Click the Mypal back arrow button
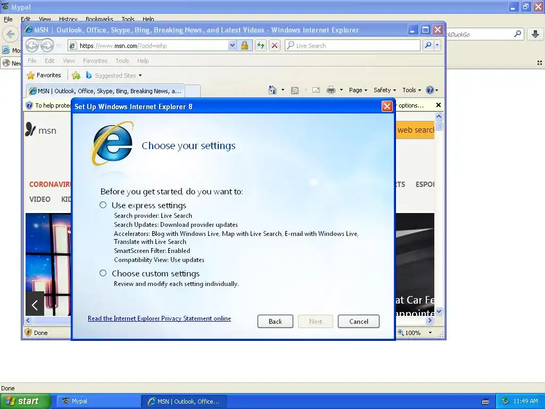The width and height of the screenshot is (545, 409). tap(11, 34)
